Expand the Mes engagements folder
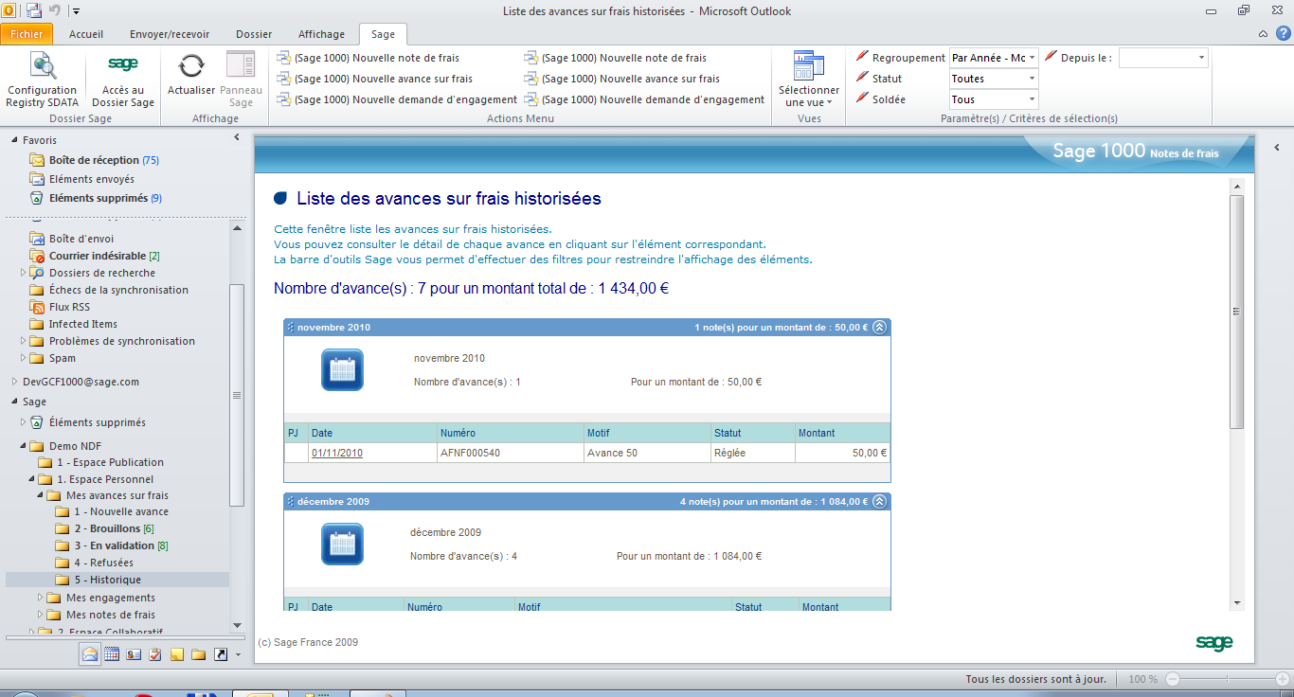 coord(40,598)
